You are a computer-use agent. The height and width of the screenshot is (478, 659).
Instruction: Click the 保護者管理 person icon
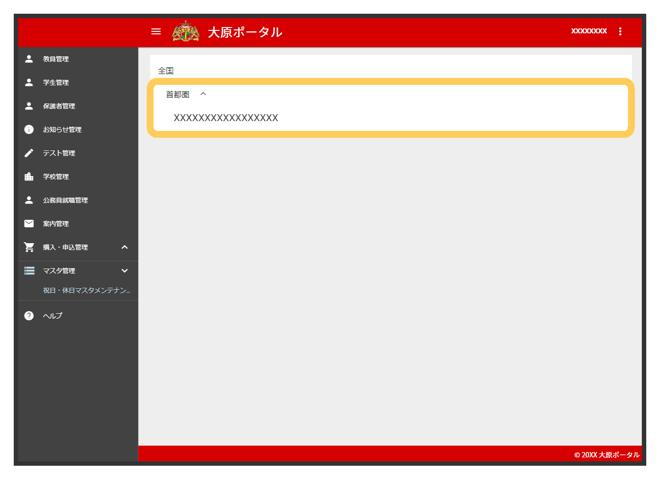click(x=29, y=106)
